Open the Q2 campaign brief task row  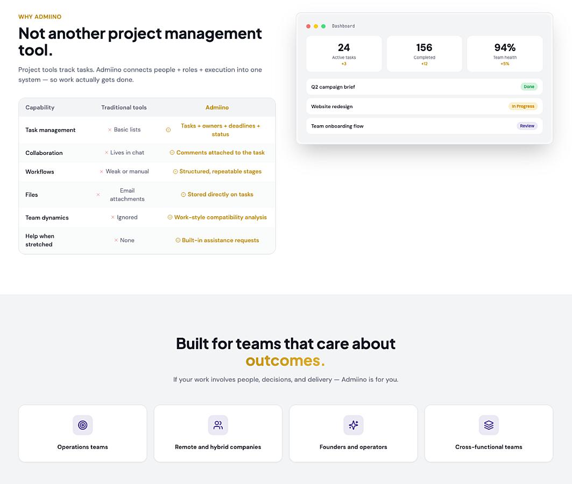[424, 87]
